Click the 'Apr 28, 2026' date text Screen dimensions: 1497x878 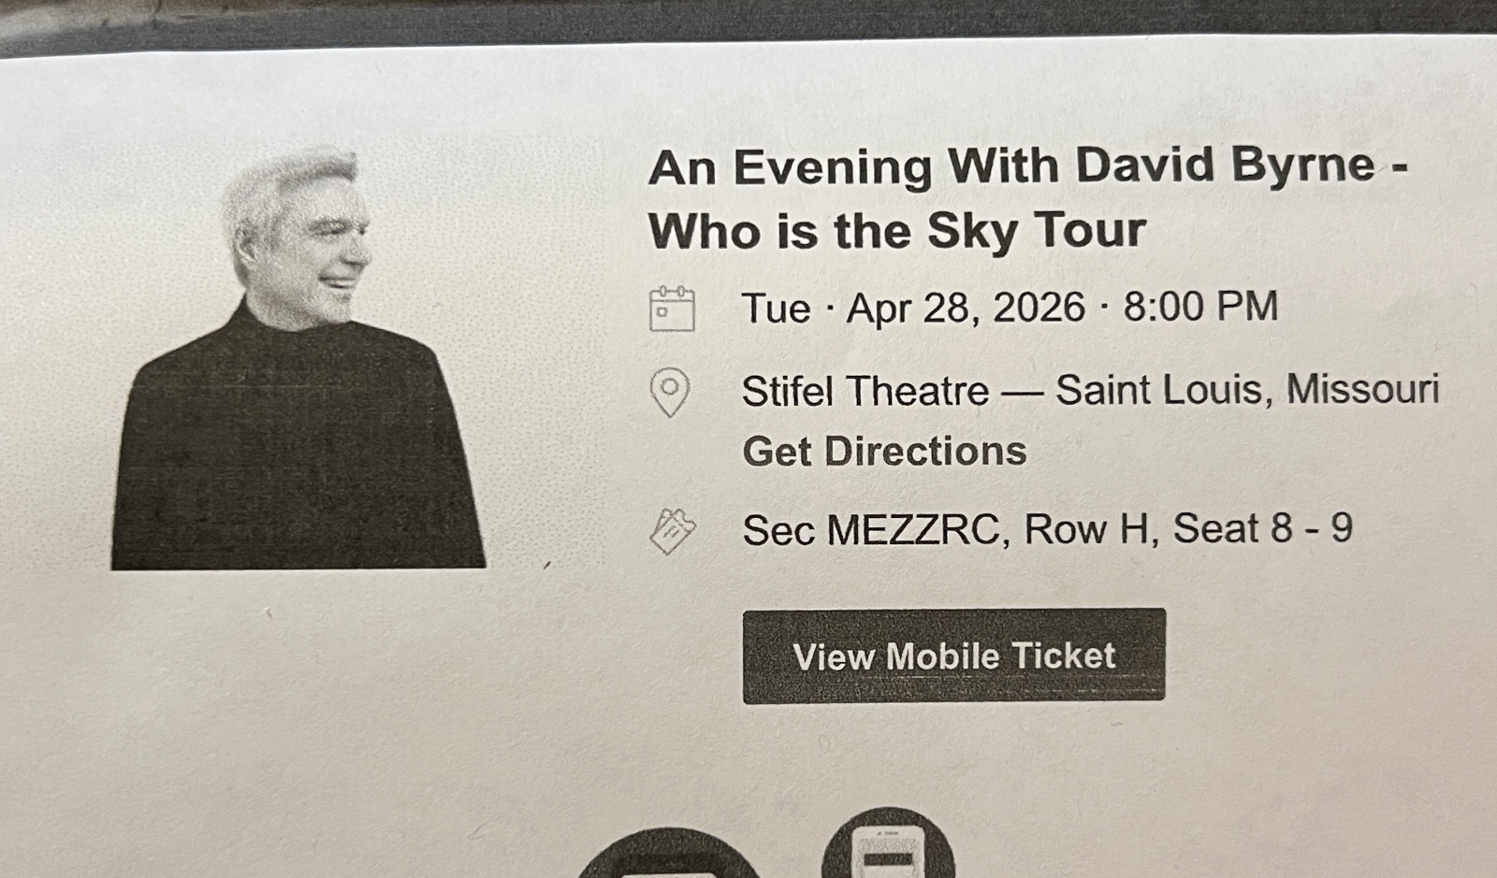pyautogui.click(x=966, y=308)
